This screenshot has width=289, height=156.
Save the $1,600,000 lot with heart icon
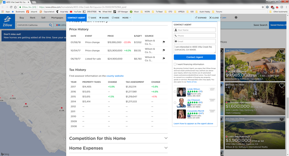(282, 86)
